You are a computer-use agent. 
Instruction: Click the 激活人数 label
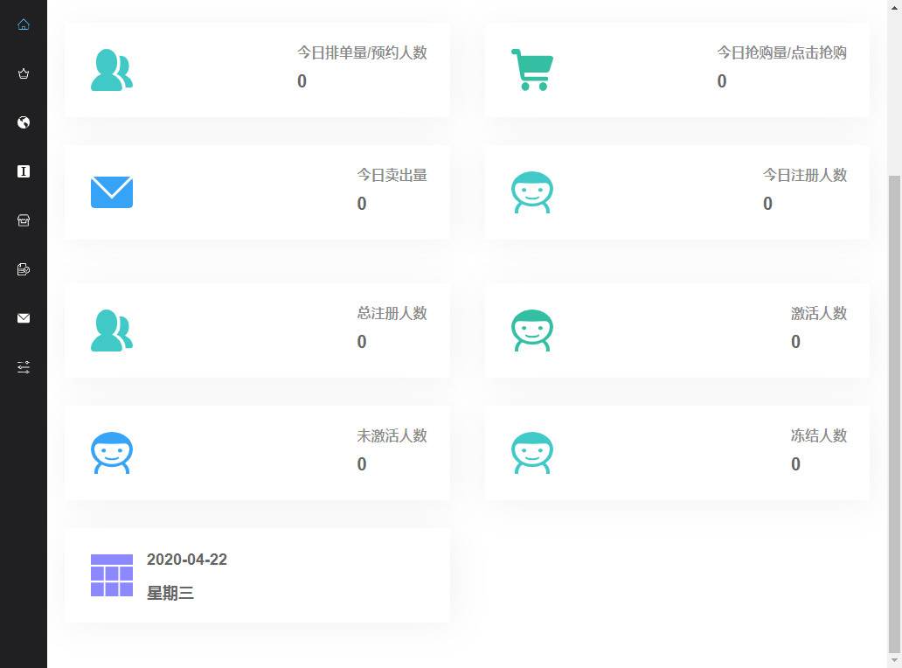(x=818, y=313)
